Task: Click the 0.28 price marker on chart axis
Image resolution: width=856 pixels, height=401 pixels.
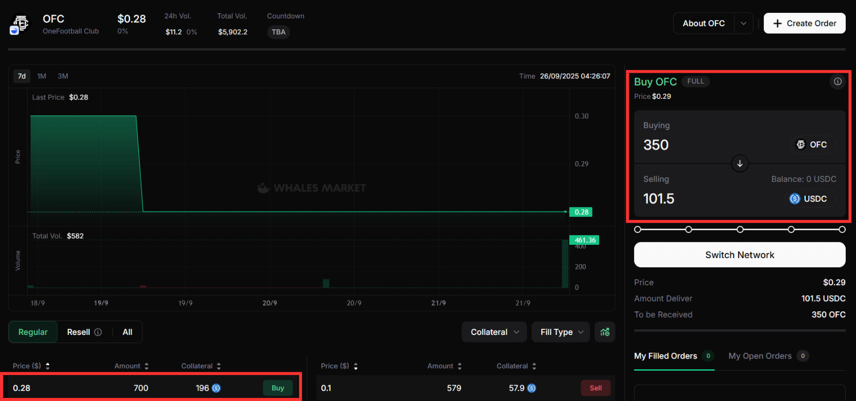Action: pos(581,212)
